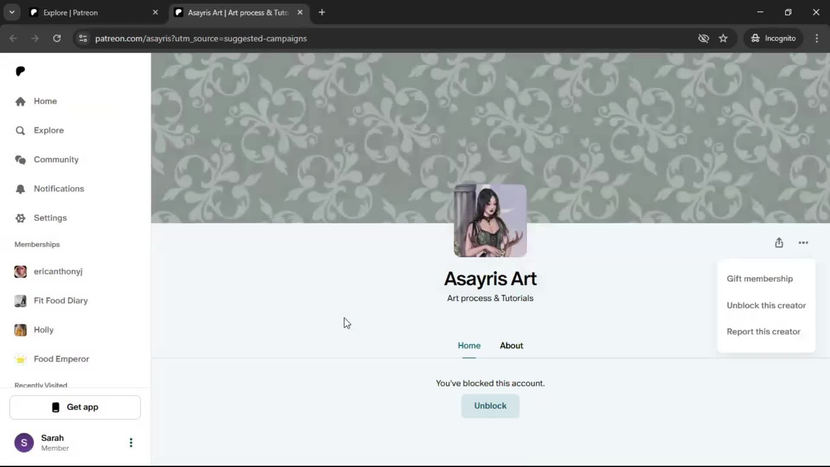The image size is (830, 467).
Task: Reload the current page
Action: click(x=57, y=38)
